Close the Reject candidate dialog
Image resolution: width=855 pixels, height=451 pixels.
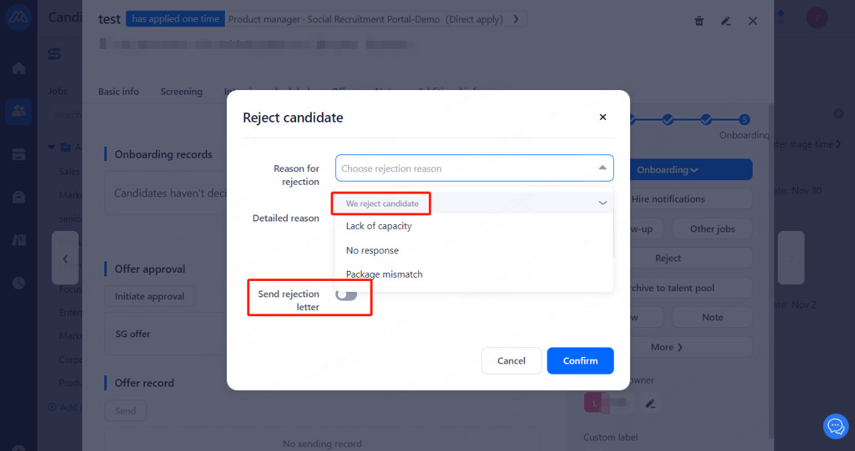tap(602, 117)
